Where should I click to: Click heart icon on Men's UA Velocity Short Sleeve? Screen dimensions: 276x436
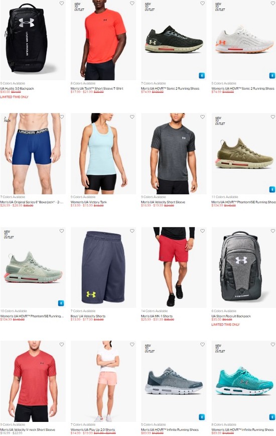coord(202,117)
